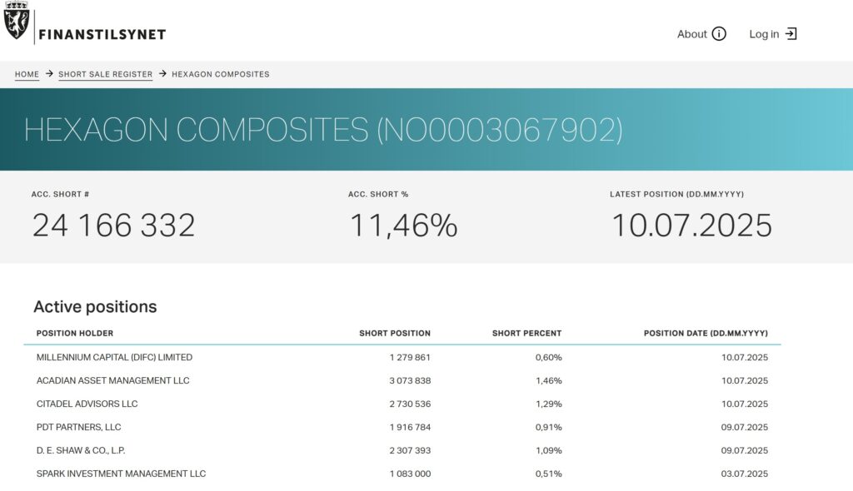Select SPARK INVESTMENT MANAGEMENT LLC row name
Screen dimensions: 853x491
click(122, 474)
